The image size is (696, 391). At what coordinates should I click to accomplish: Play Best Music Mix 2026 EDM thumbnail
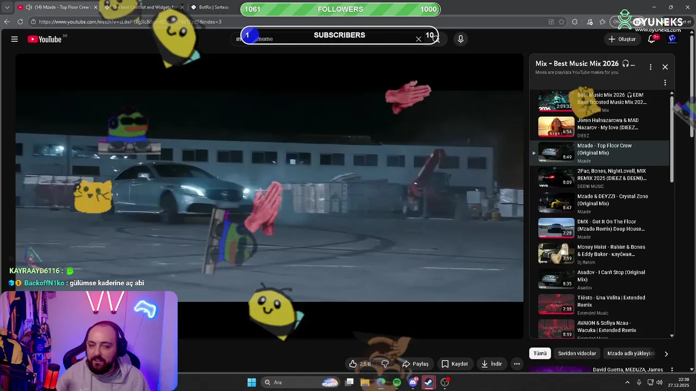(556, 101)
